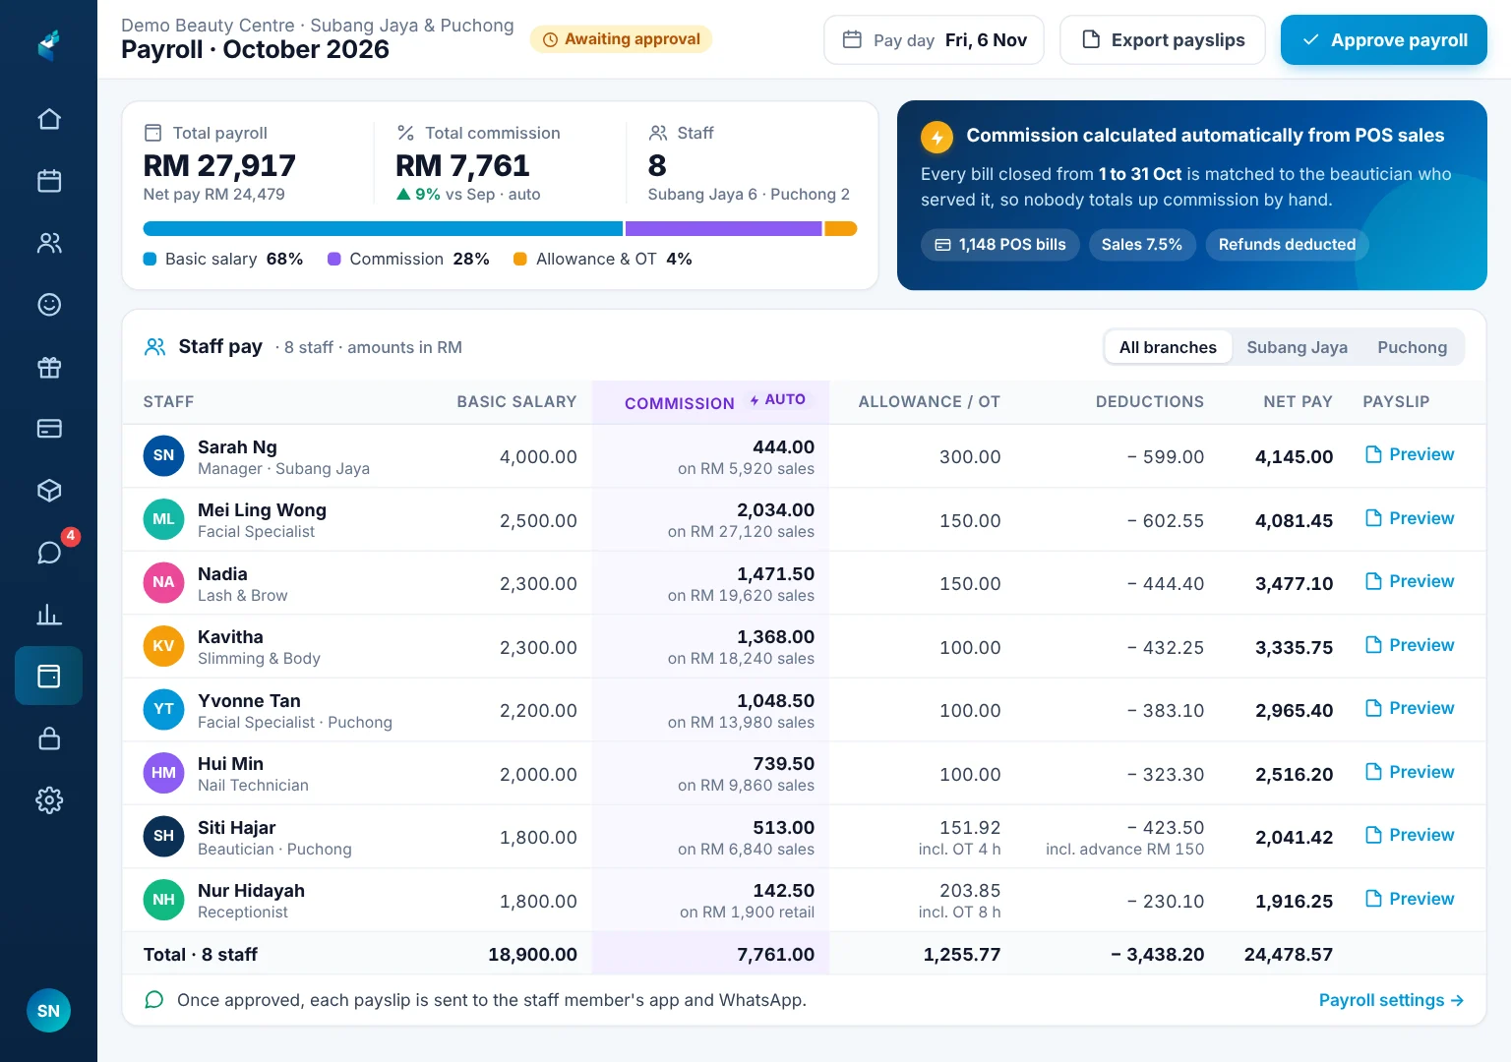This screenshot has height=1062, width=1511.
Task: Click Nur Hidayah's NH avatar
Action: [163, 900]
